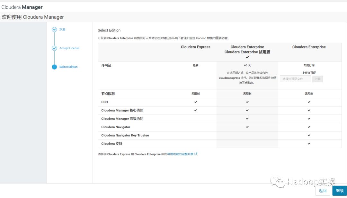Click 核心功能 checkmark in rightmost Enterprise column
Screen dimensions: 347x198
pos(309,110)
